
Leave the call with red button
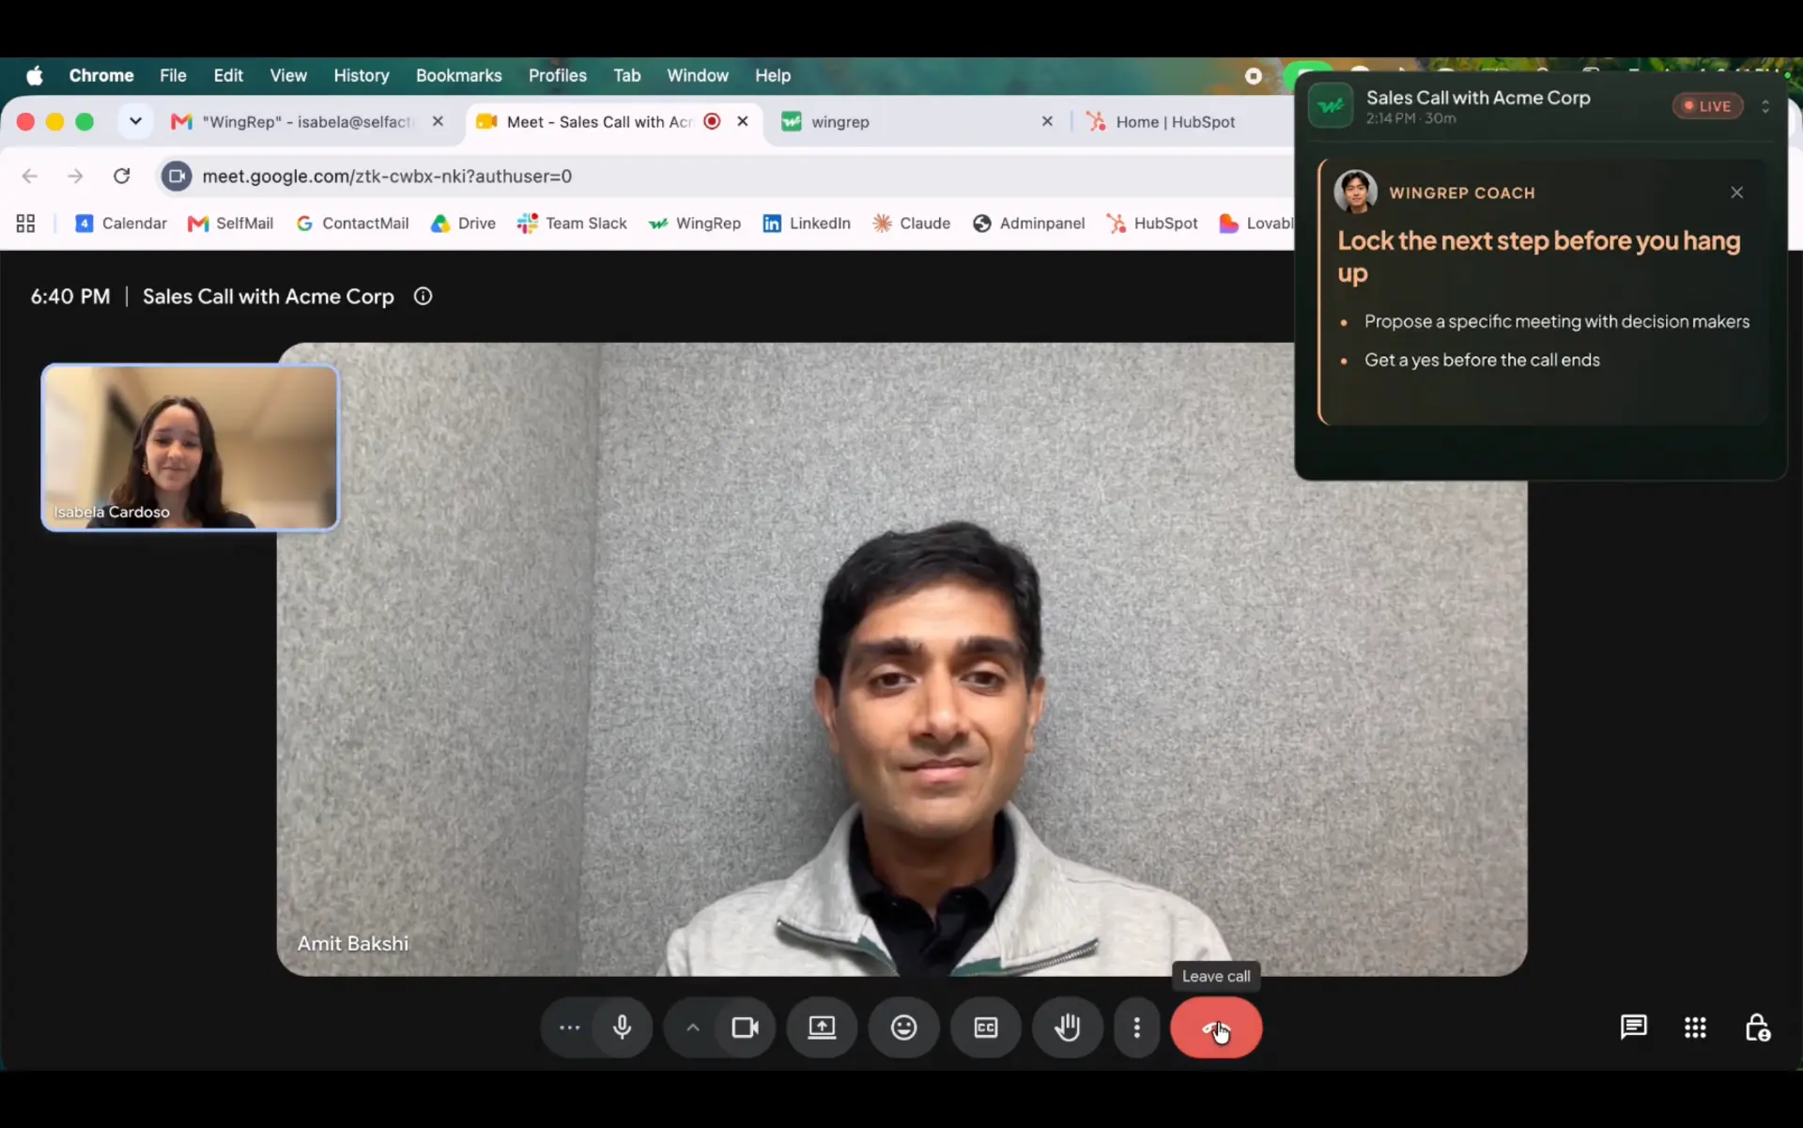point(1216,1028)
